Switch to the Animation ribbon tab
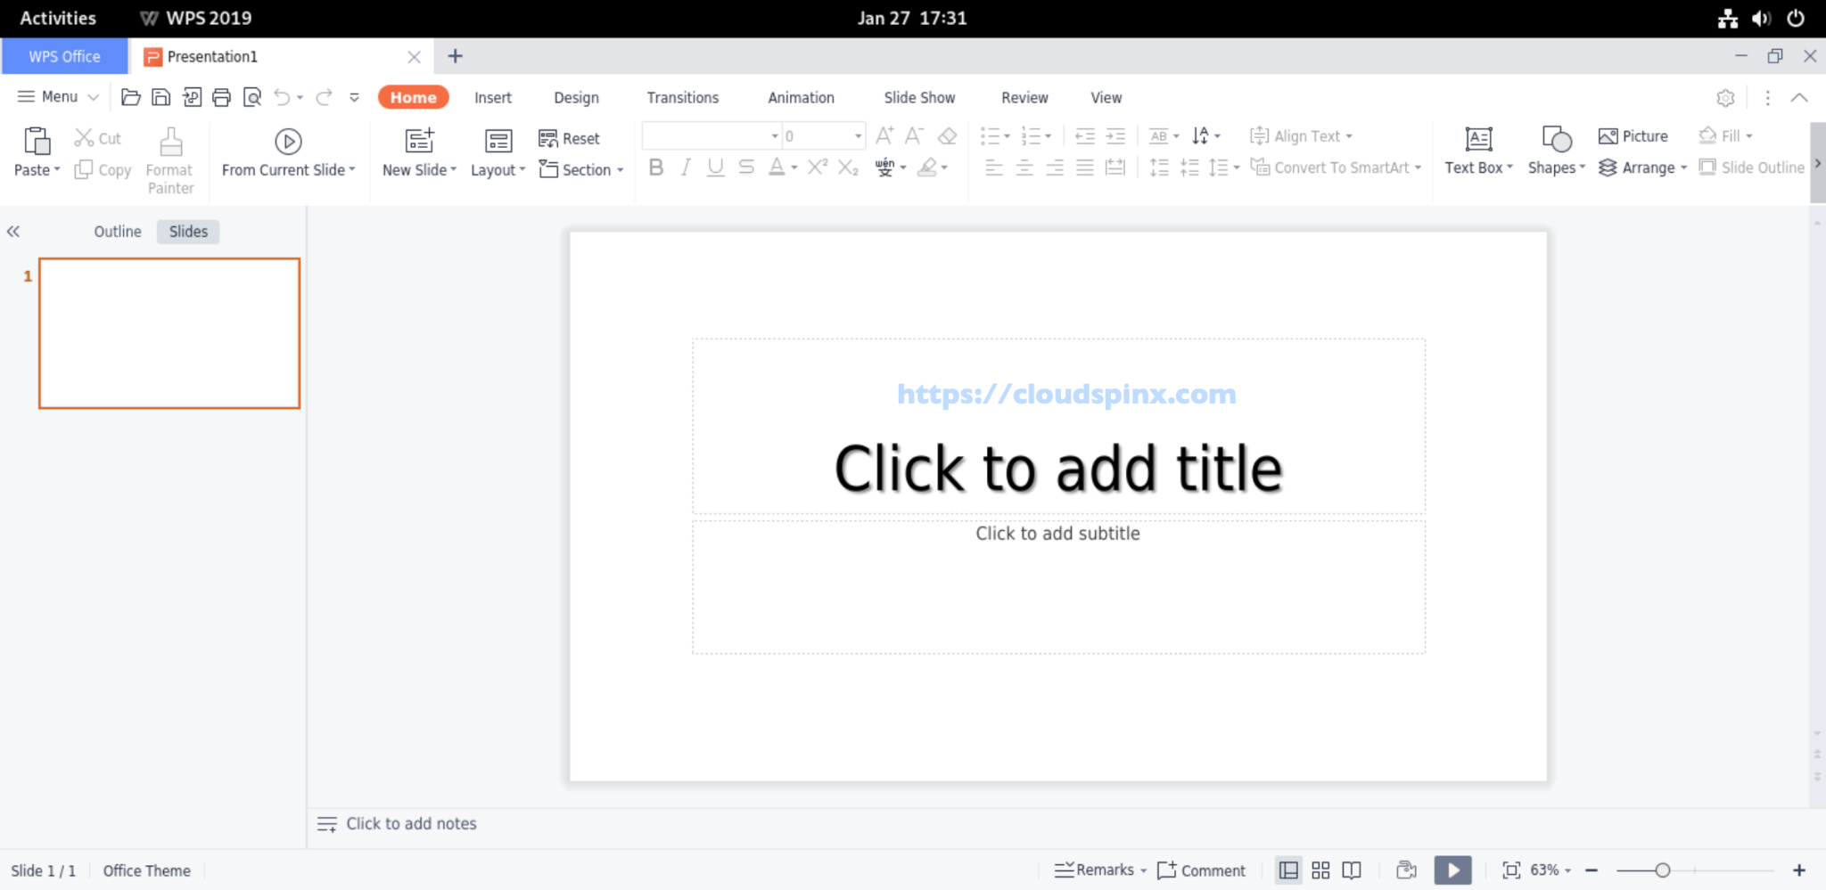 (x=799, y=97)
